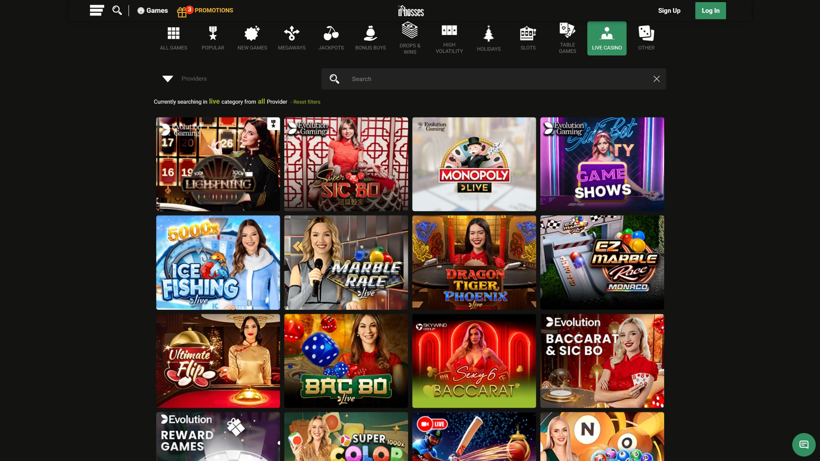This screenshot has height=461, width=820.
Task: Open the bingo balls game tile
Action: point(602,437)
